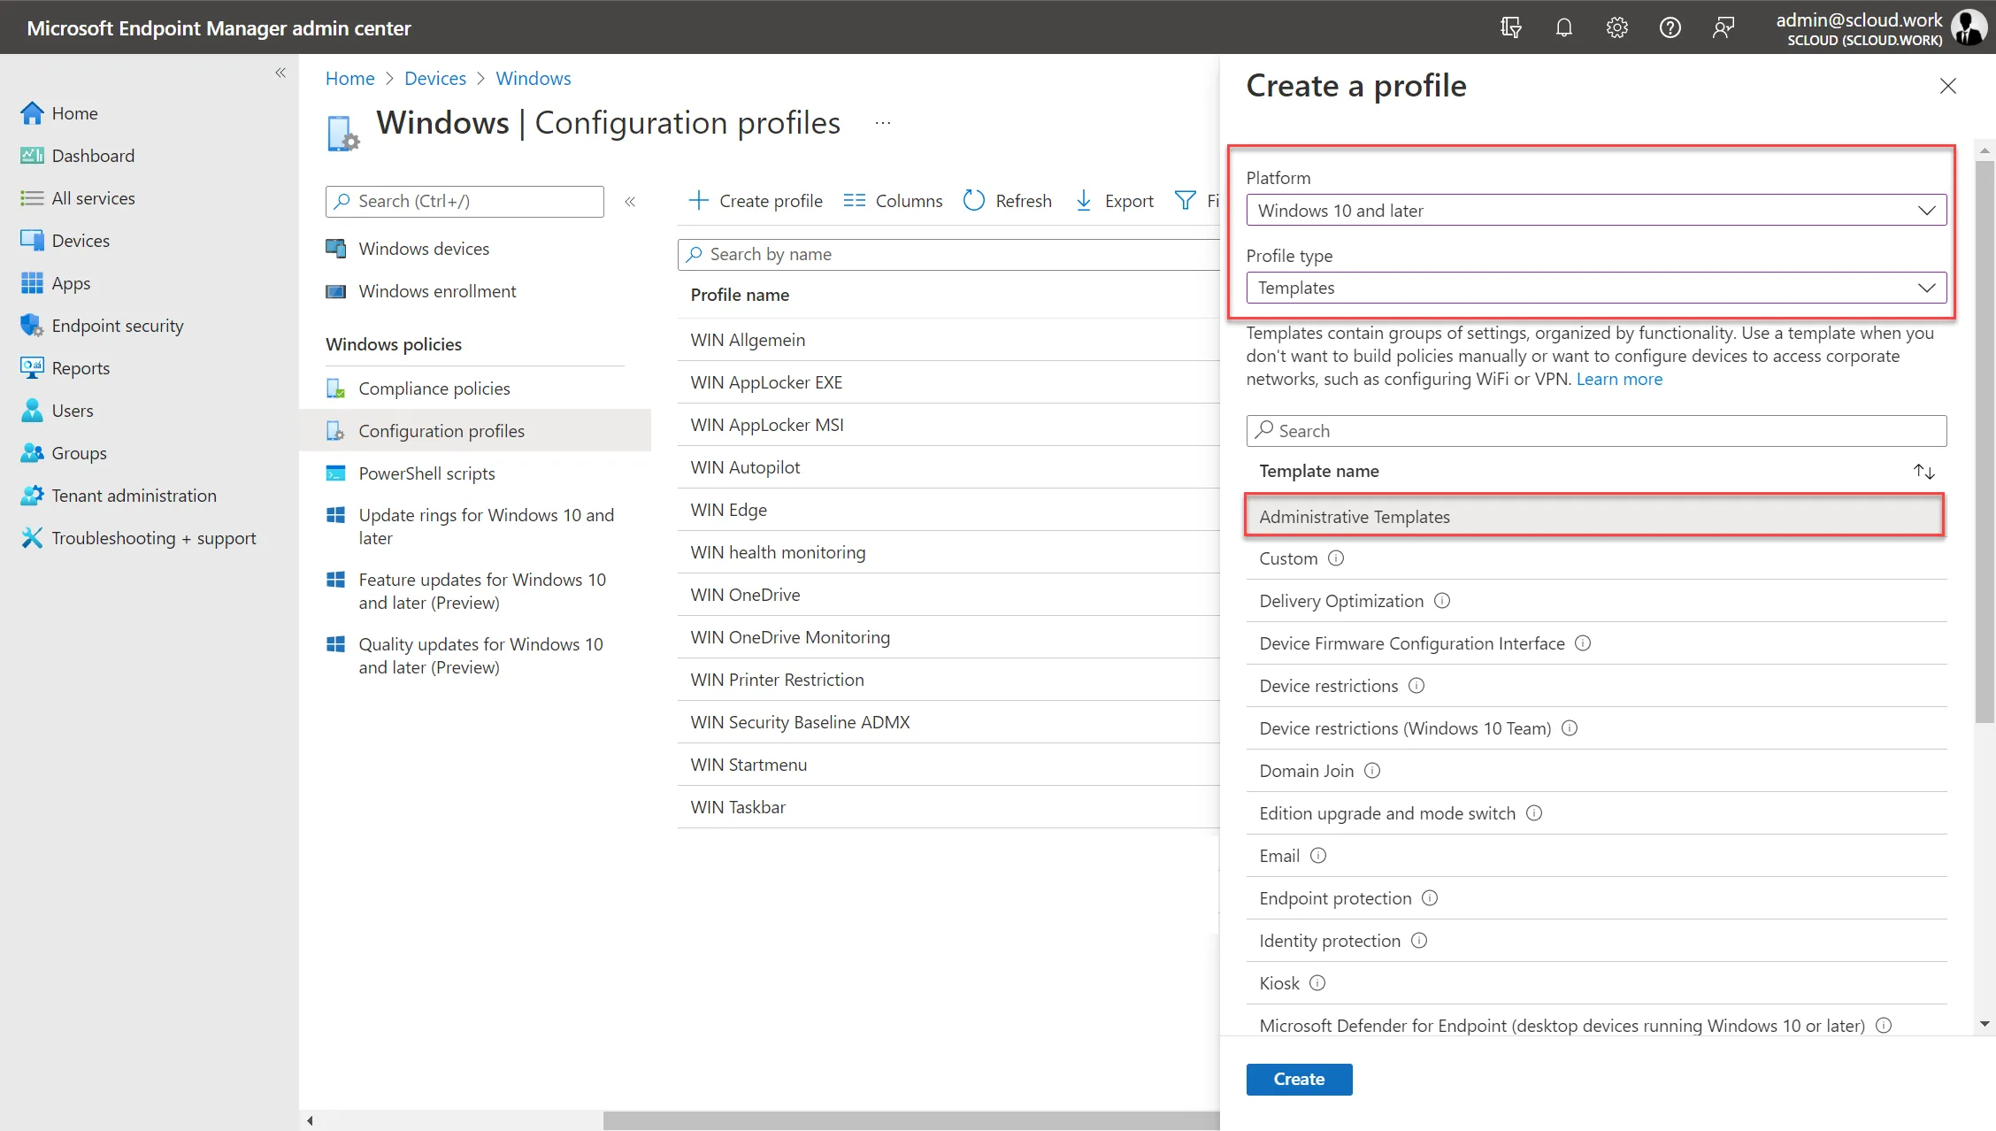Click Columns toolbar button

pos(893,201)
